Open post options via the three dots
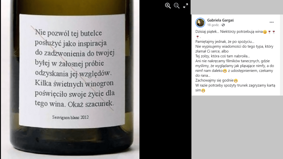Image resolution: width=283 pixels, height=159 pixels. pyautogui.click(x=271, y=22)
